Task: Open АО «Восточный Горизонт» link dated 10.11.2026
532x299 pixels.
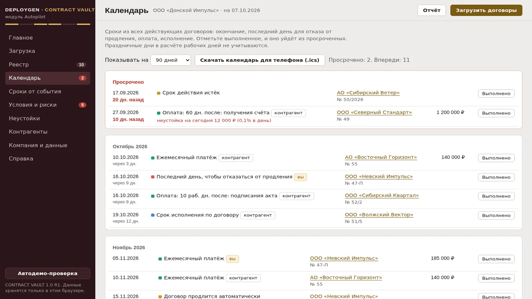Action: (346, 277)
